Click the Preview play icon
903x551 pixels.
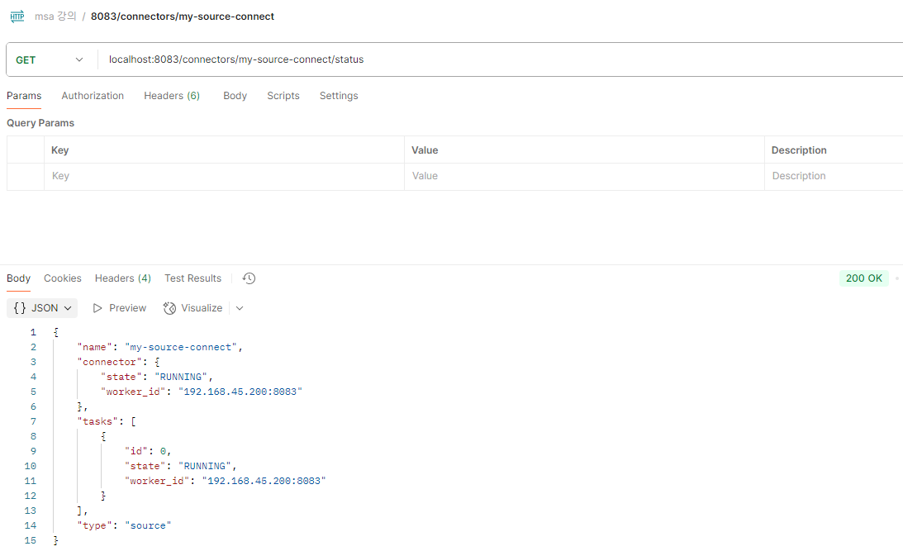[98, 308]
